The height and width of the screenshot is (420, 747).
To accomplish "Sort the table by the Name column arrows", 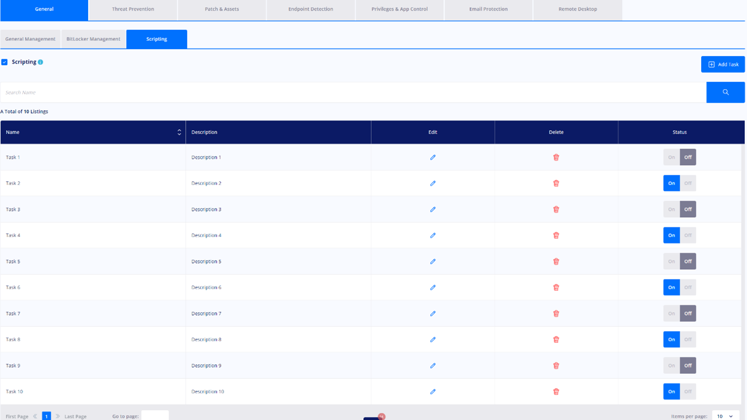I will (179, 132).
